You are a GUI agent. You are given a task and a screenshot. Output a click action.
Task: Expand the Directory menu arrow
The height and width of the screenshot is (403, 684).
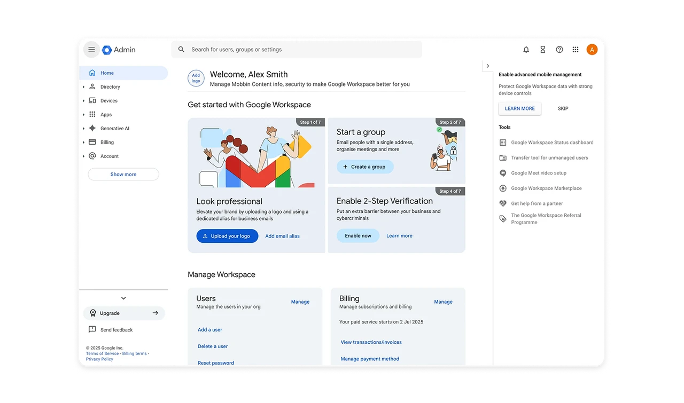pos(84,87)
